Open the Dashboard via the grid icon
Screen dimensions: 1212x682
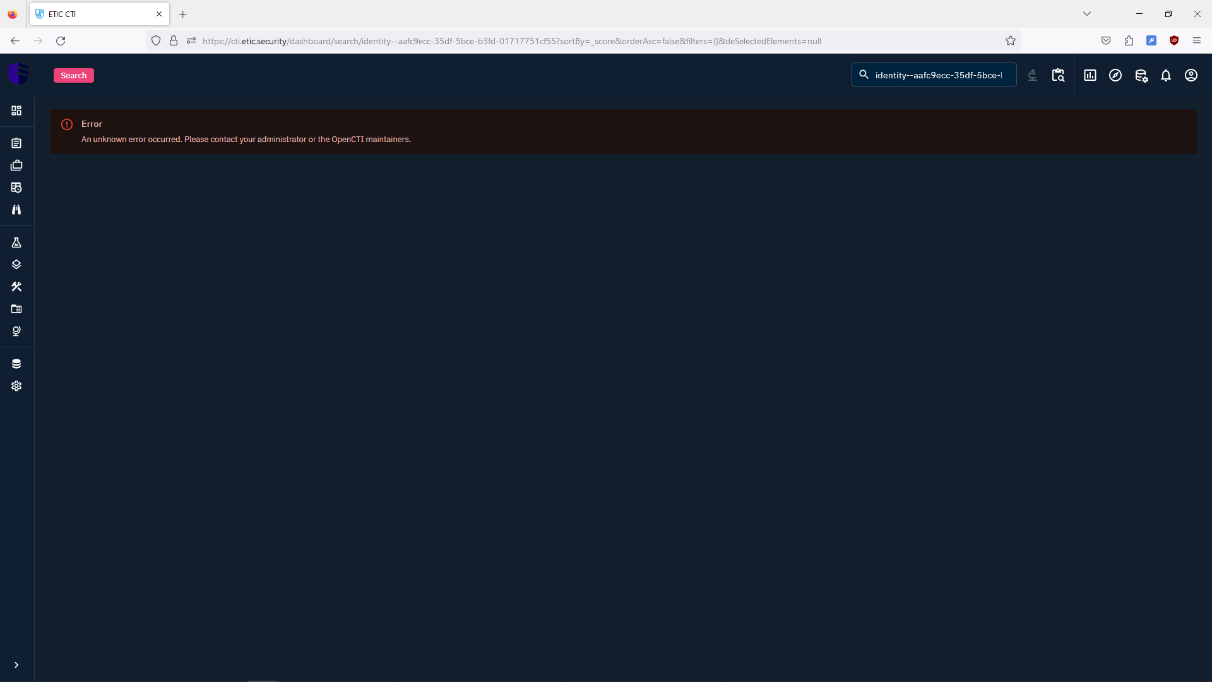coord(16,111)
